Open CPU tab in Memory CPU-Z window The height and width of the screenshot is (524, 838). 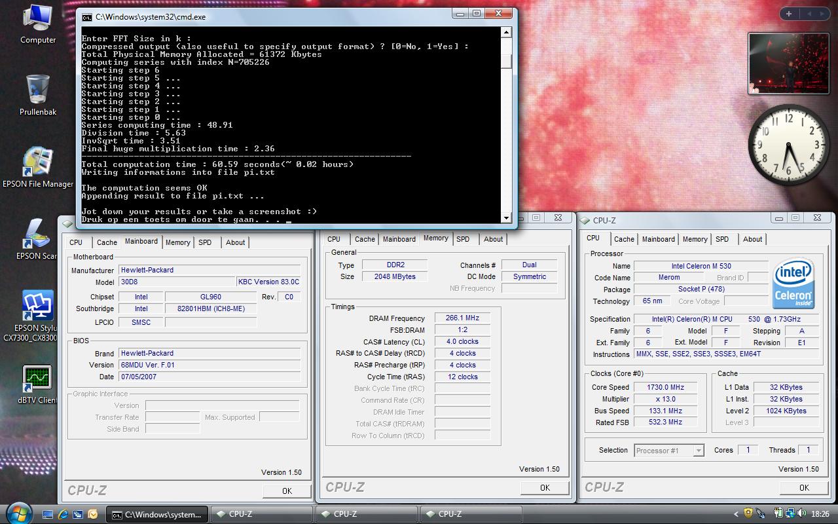334,239
